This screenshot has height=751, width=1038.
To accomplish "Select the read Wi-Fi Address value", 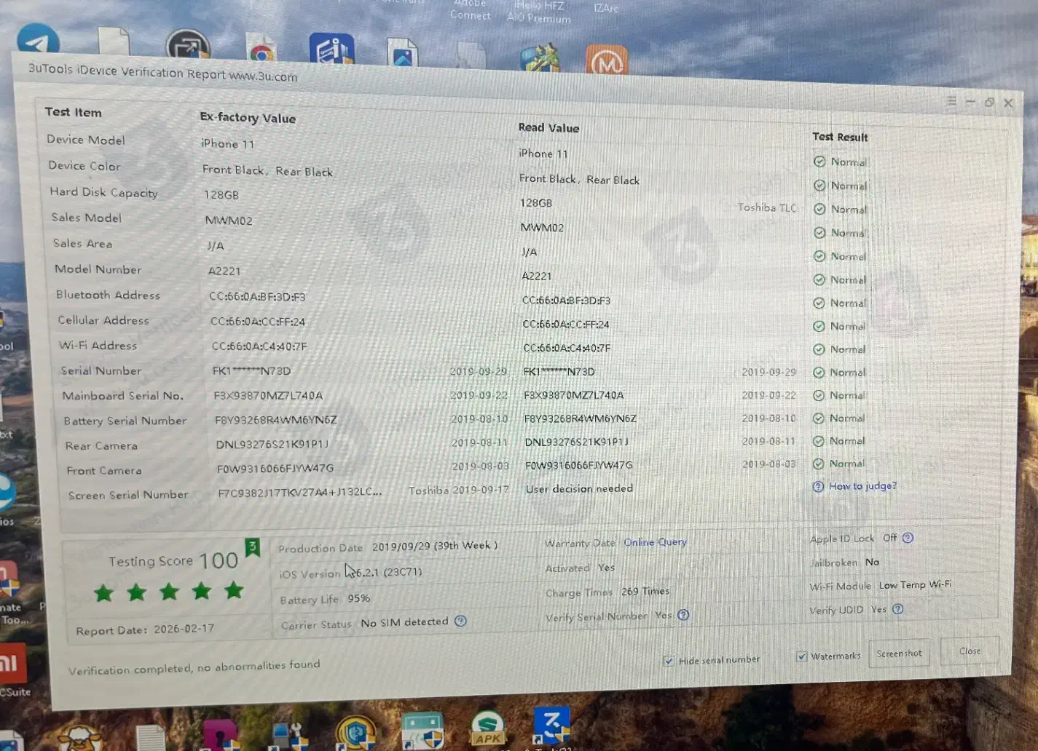I will click(x=567, y=348).
